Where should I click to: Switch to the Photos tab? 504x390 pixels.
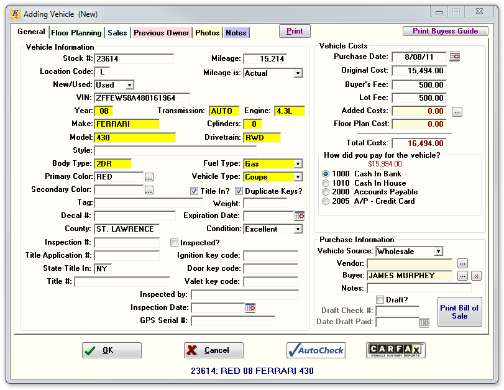(x=208, y=33)
